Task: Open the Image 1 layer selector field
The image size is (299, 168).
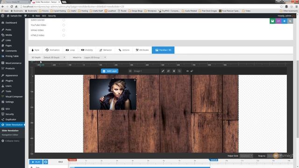Action: point(146,71)
